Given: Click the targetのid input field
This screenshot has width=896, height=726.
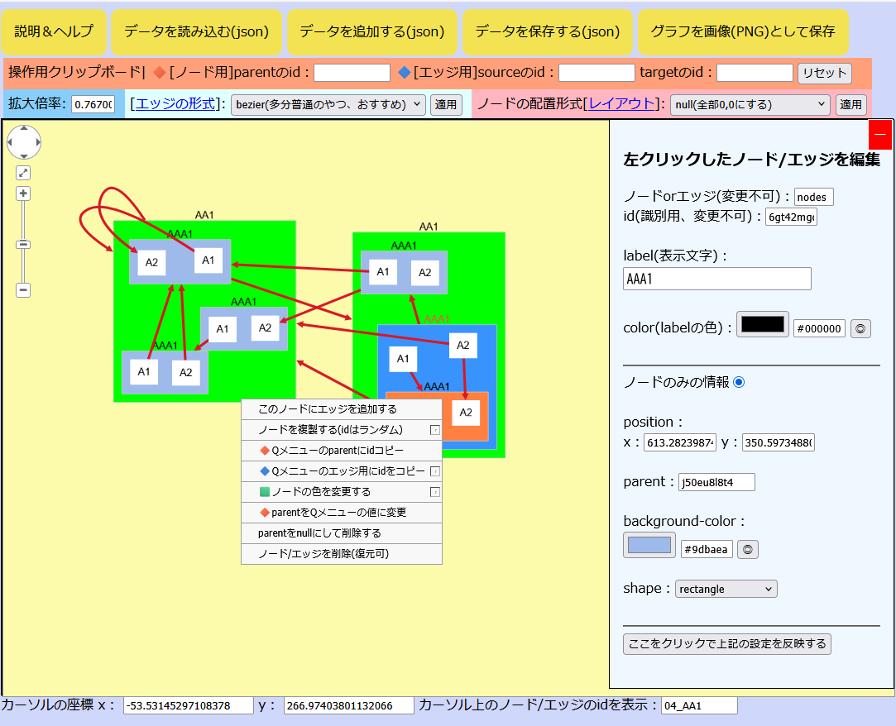Looking at the screenshot, I should pos(755,73).
